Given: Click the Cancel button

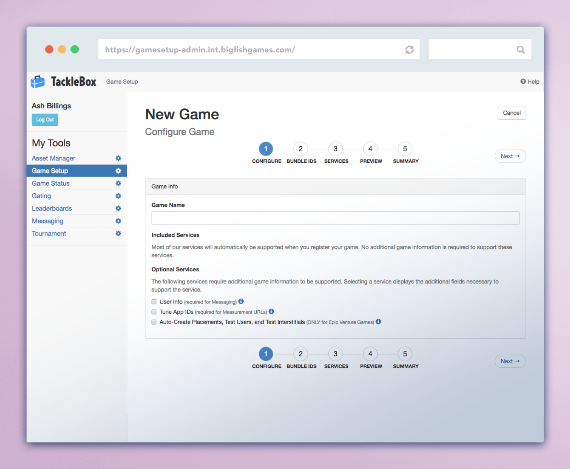Looking at the screenshot, I should point(512,113).
